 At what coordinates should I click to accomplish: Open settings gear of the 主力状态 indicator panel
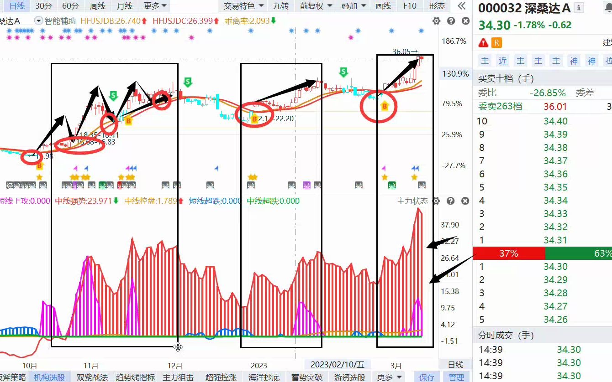(436, 201)
